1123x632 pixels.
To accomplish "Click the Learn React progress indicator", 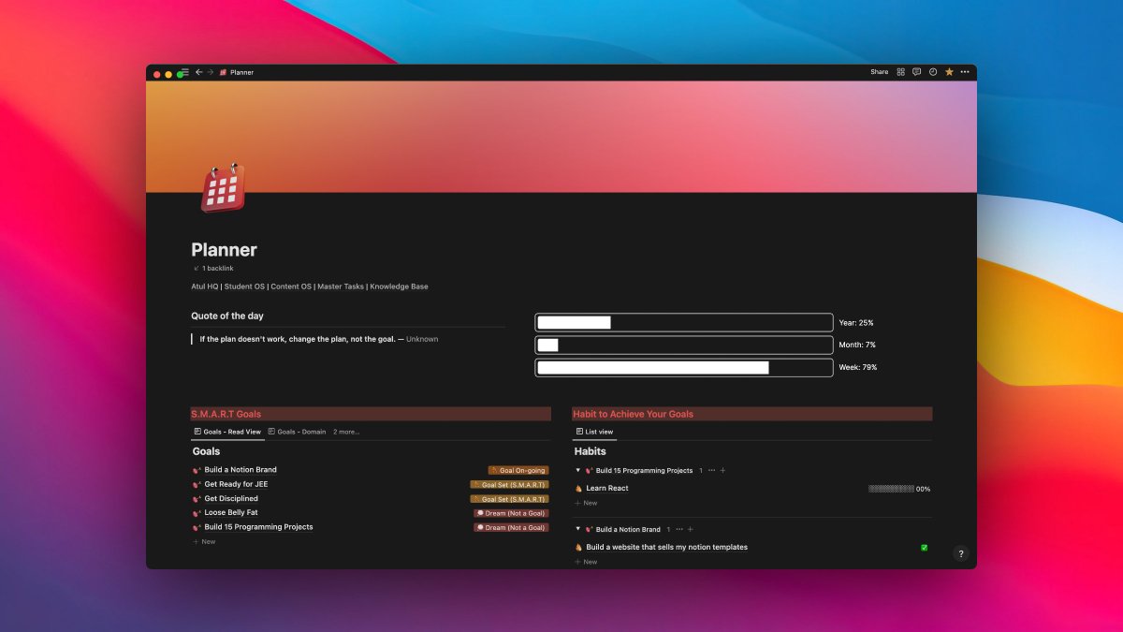I will [899, 489].
